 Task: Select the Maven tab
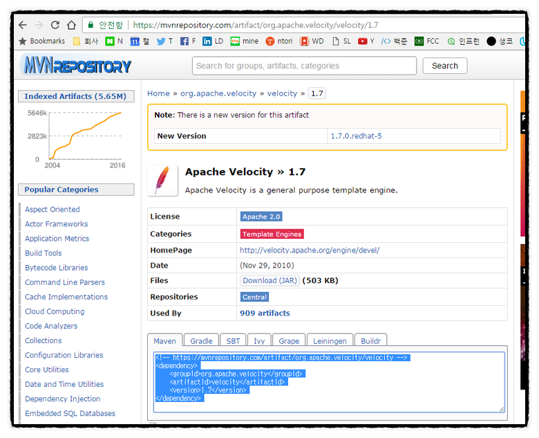click(x=165, y=340)
